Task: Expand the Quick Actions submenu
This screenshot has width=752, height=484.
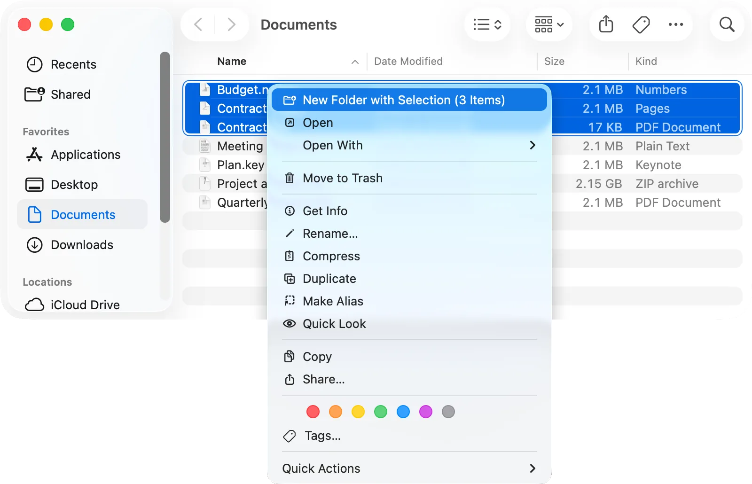Action: pyautogui.click(x=409, y=468)
